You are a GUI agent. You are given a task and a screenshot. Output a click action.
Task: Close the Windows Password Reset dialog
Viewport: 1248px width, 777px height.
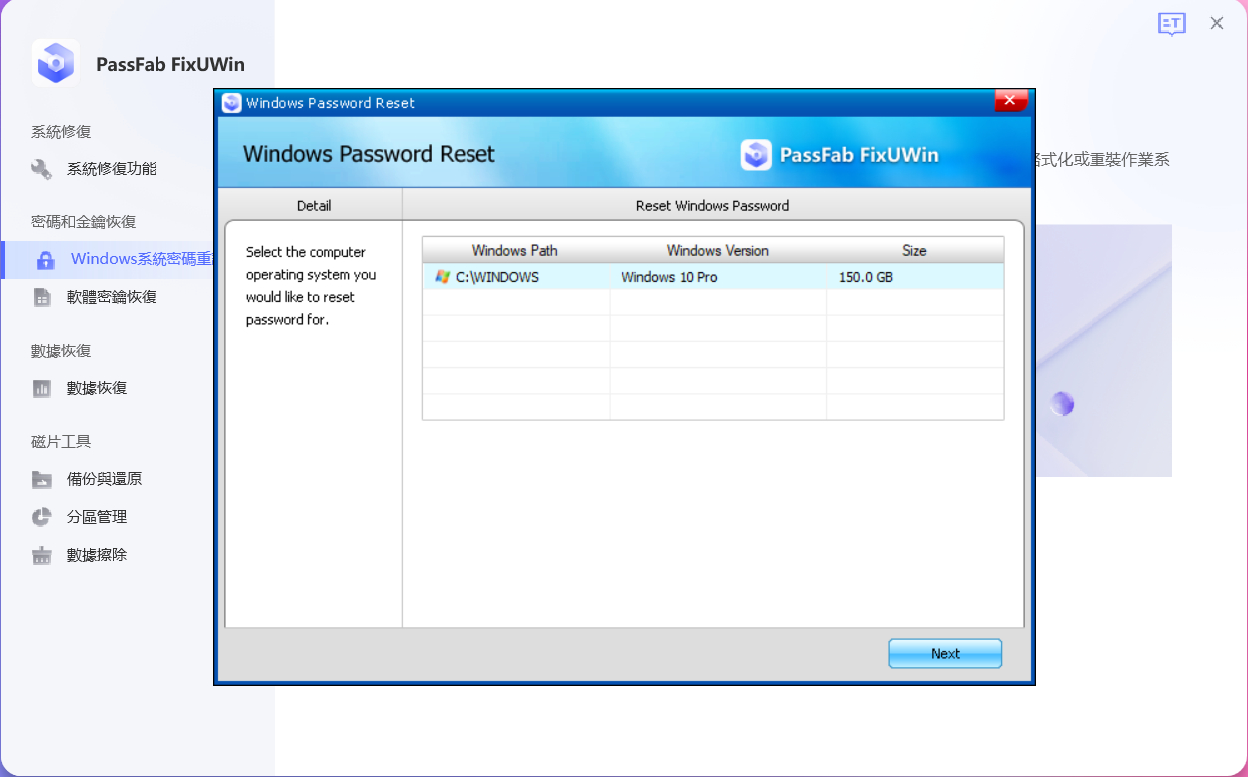point(1009,101)
